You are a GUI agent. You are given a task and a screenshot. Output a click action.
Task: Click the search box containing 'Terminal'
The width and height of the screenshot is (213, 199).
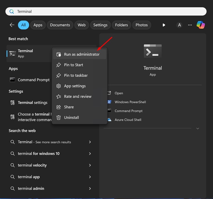[106, 12]
